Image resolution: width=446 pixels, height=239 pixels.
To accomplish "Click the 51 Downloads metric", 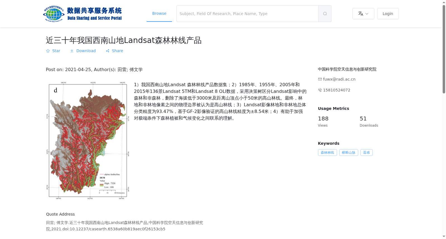I will click(369, 122).
